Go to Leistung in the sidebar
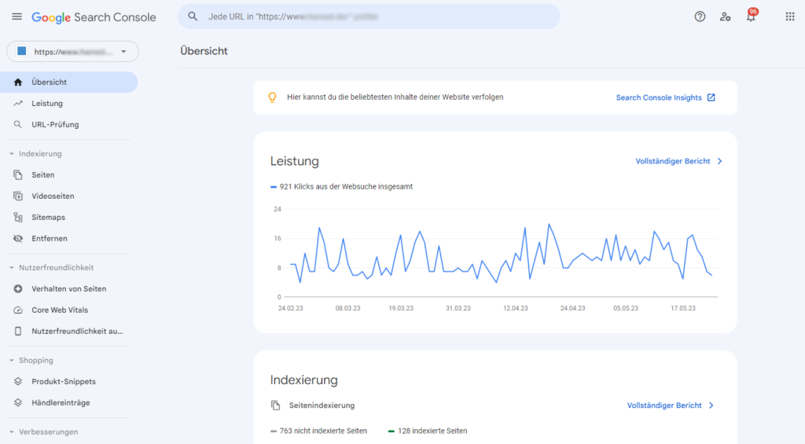Screen dimensions: 805x444 point(47,103)
